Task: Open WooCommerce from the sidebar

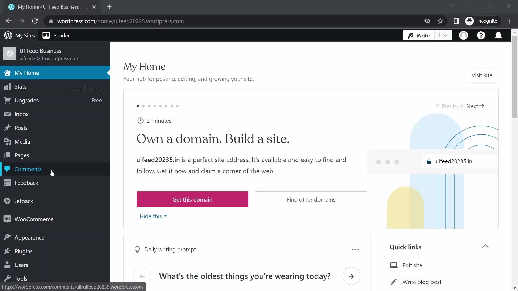Action: coord(34,219)
